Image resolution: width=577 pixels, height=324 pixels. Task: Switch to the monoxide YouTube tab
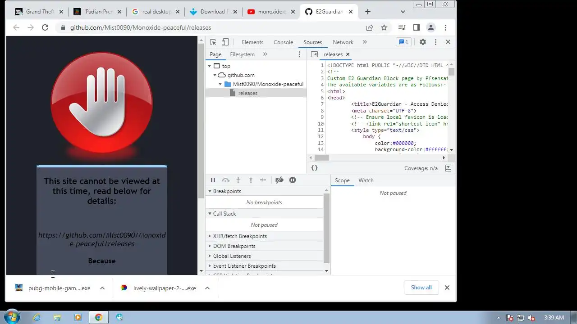click(x=270, y=12)
